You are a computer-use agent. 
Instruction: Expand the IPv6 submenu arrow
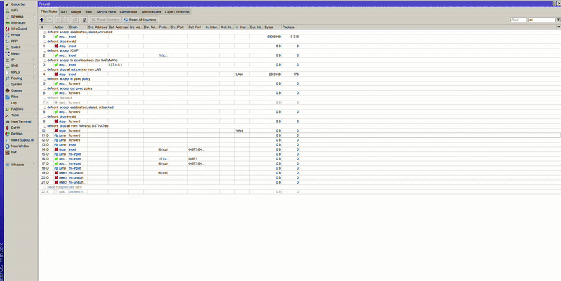coord(34,66)
